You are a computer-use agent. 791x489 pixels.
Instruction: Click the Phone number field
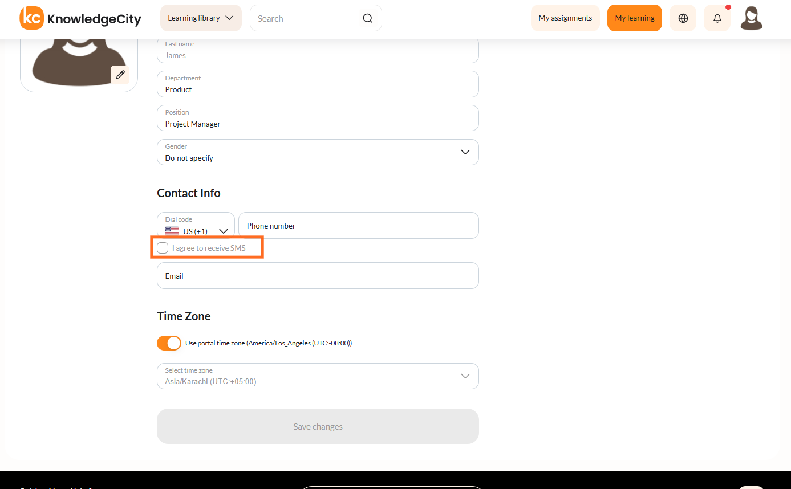(359, 225)
